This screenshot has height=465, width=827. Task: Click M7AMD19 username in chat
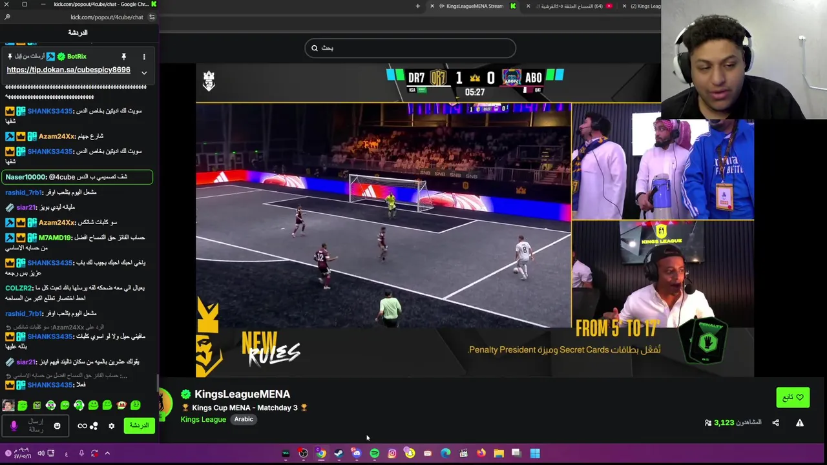[x=55, y=238]
